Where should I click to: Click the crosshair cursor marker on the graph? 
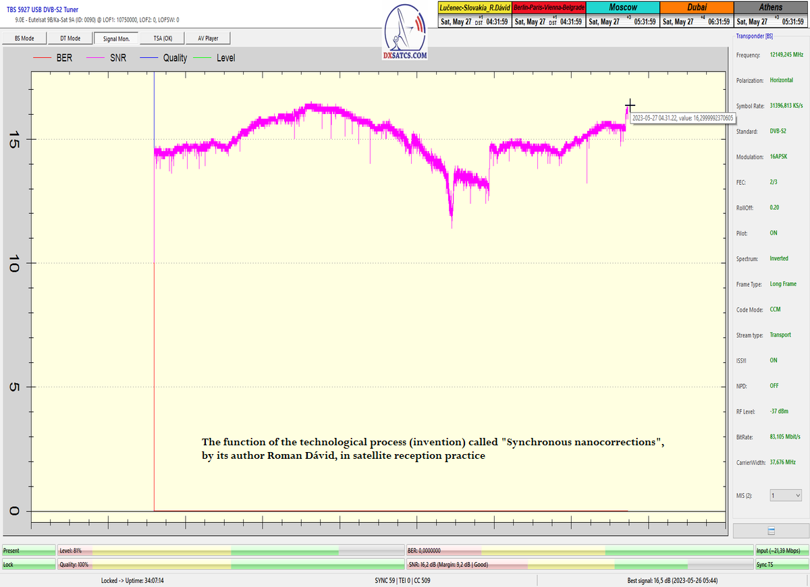pos(630,105)
